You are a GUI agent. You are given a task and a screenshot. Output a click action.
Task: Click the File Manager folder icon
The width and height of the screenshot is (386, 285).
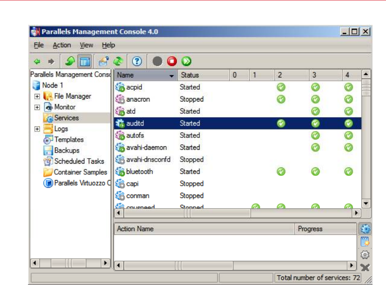(48, 96)
